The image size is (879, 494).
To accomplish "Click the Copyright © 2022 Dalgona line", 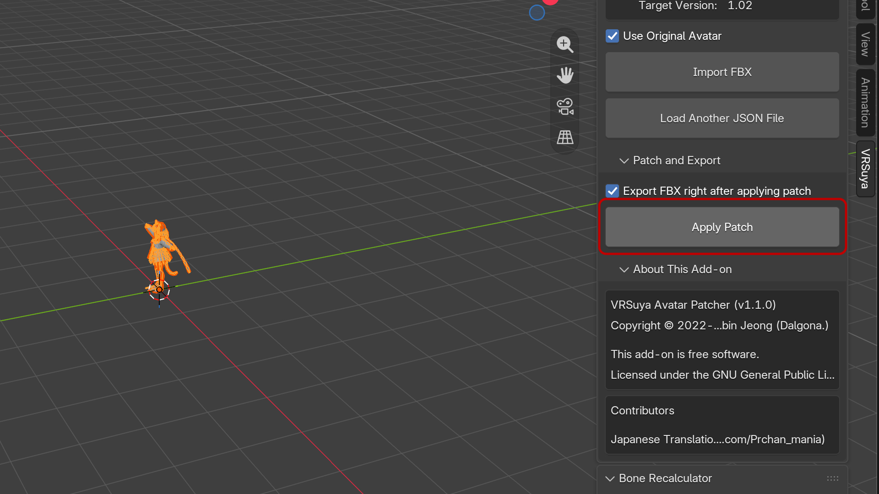I will tap(720, 326).
